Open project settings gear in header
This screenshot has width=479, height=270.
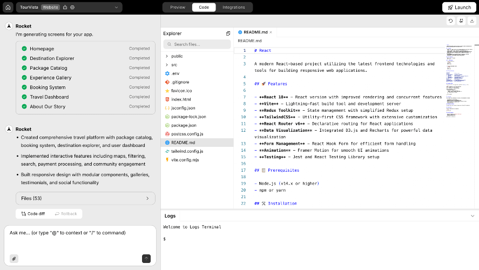click(x=72, y=8)
